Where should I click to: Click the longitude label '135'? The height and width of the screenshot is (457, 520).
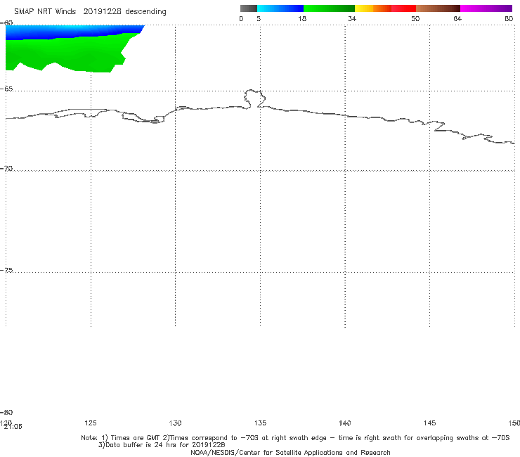tap(260, 423)
